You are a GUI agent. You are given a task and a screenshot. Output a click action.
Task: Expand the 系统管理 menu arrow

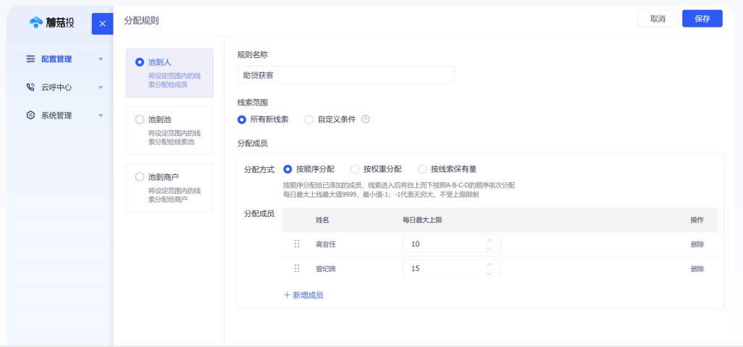click(x=100, y=116)
